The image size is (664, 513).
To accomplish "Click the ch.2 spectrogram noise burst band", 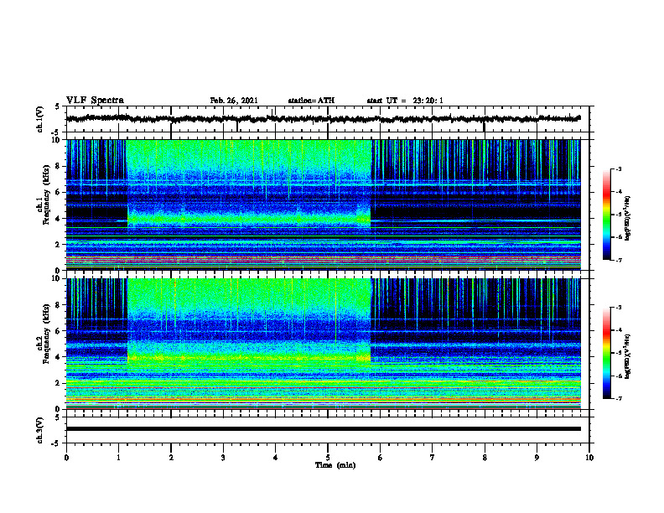I will [x=249, y=344].
